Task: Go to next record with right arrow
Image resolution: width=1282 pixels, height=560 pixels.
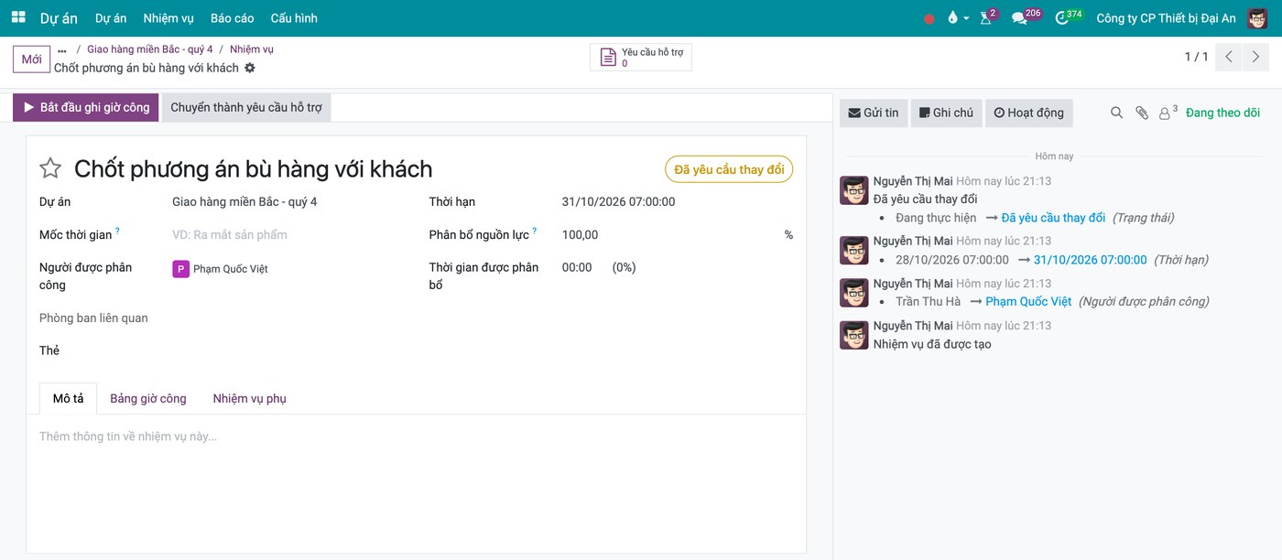Action: [x=1255, y=57]
